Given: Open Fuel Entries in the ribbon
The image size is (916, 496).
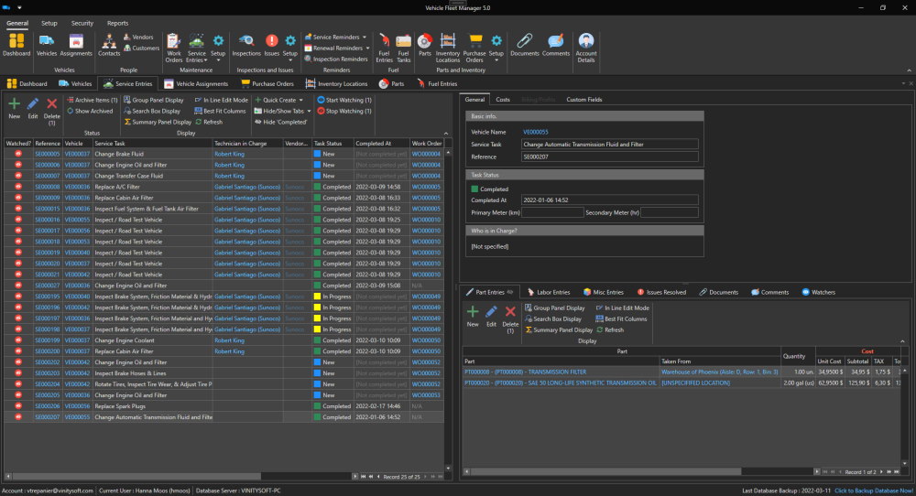Looking at the screenshot, I should click(384, 48).
